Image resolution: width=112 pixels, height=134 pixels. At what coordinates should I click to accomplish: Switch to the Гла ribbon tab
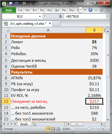20,10
